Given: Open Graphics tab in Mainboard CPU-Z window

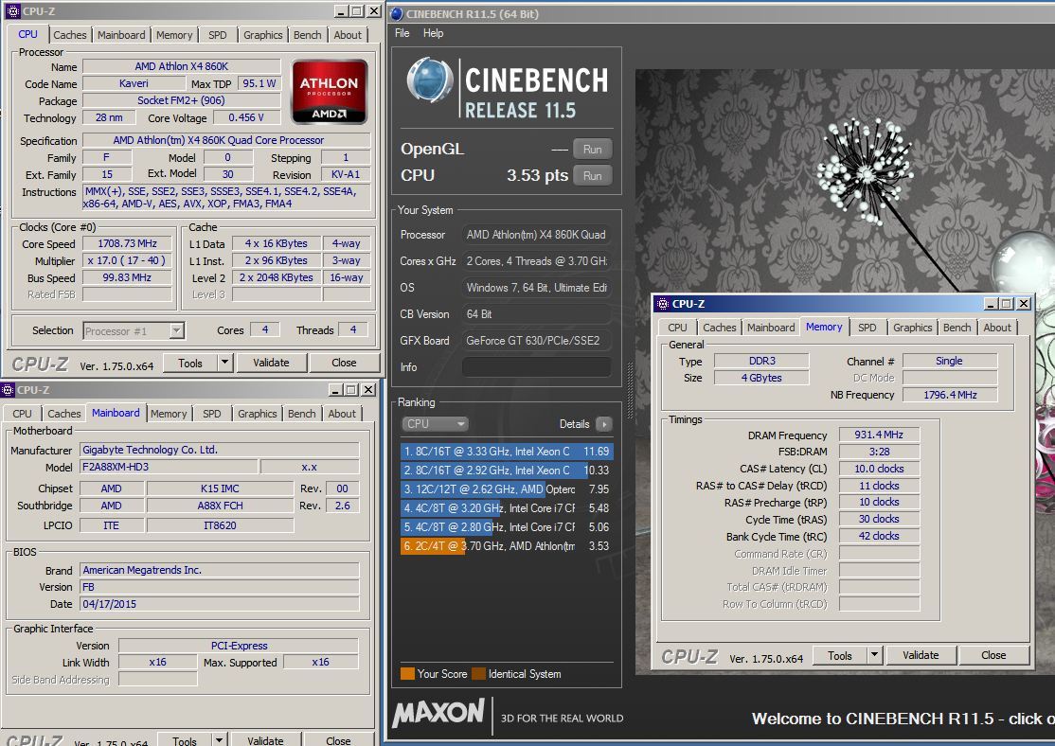Looking at the screenshot, I should 257,414.
